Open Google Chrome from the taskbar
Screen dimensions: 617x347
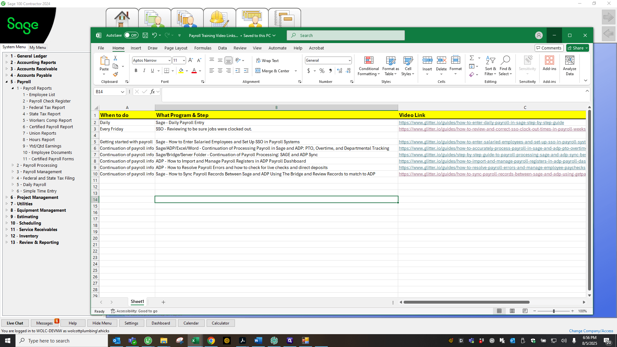211,341
